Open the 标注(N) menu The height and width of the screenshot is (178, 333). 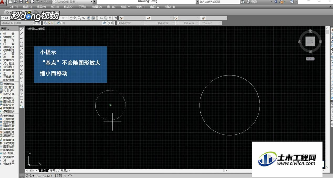point(111,7)
